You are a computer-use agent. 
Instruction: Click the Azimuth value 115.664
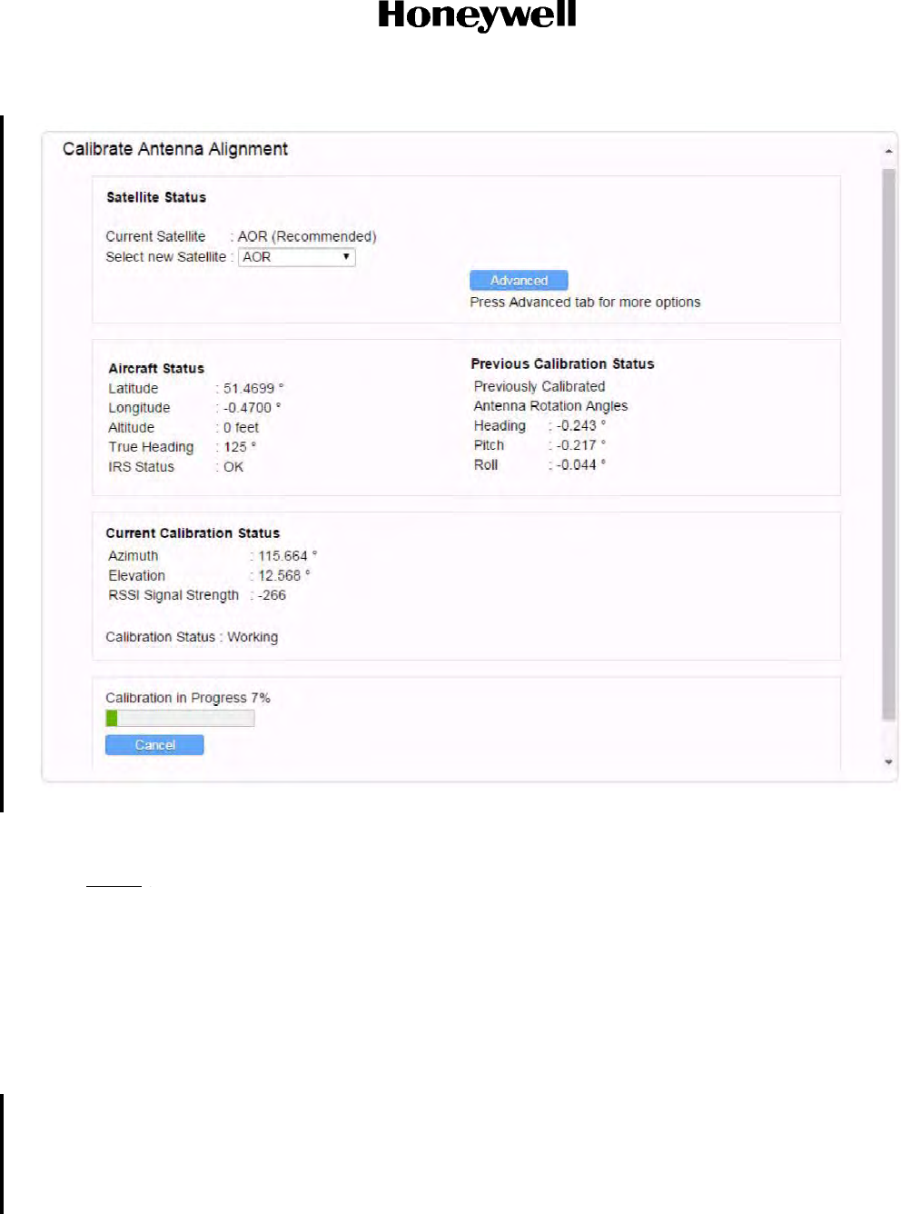(x=287, y=556)
